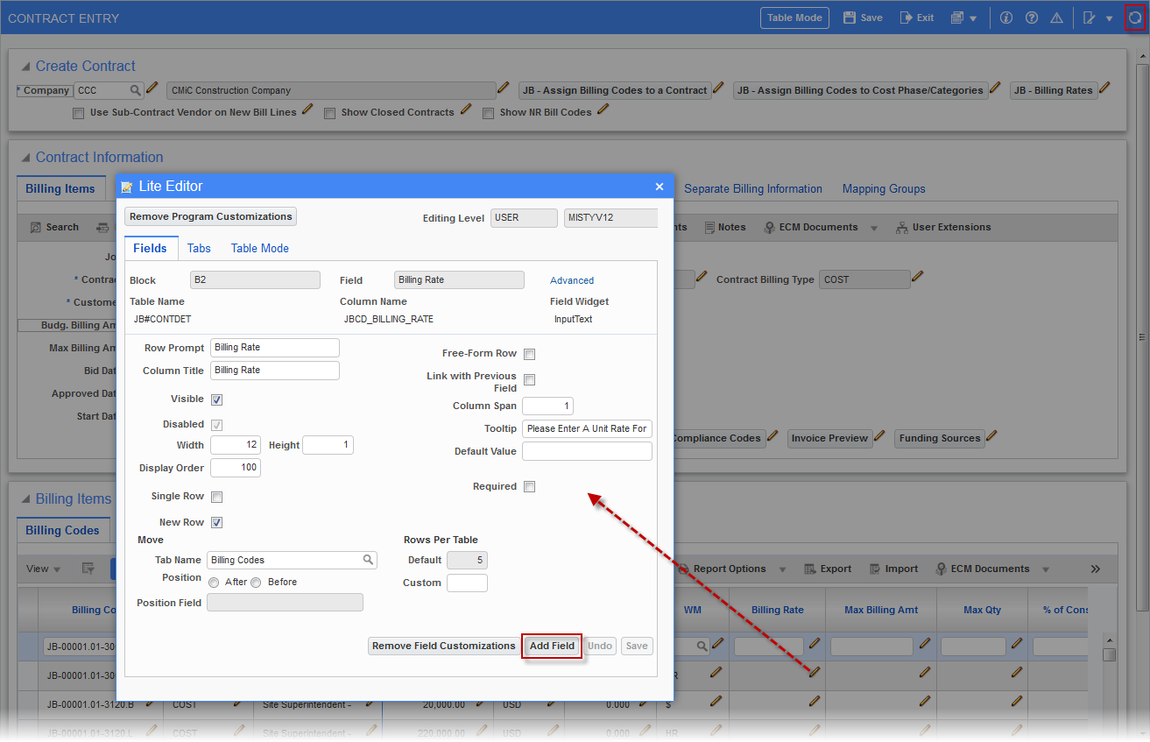
Task: Toggle the Visible checkbox
Action: 217,399
